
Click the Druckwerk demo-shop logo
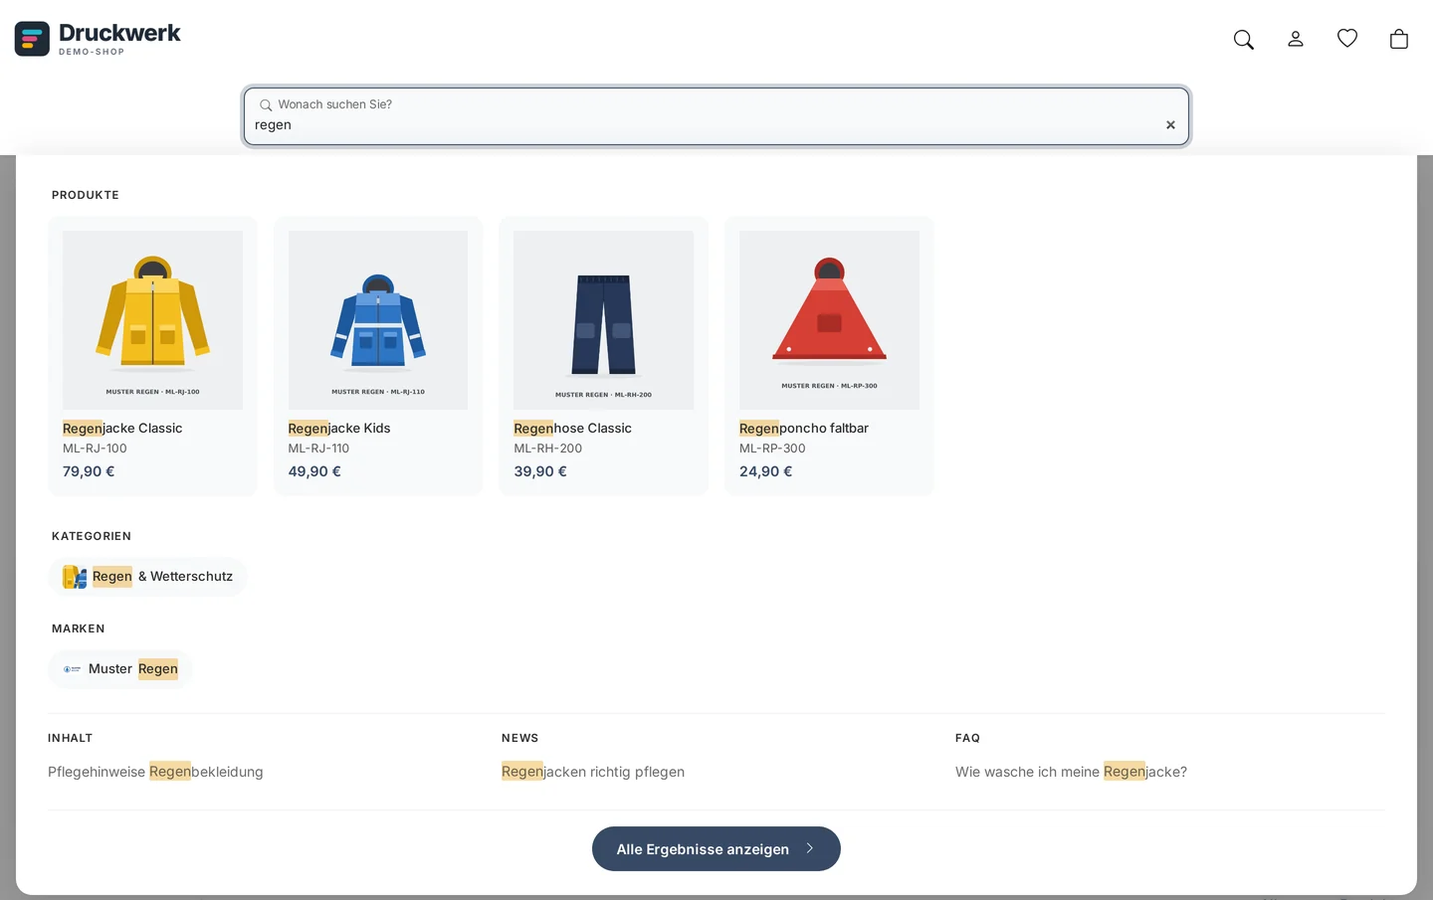(x=98, y=39)
